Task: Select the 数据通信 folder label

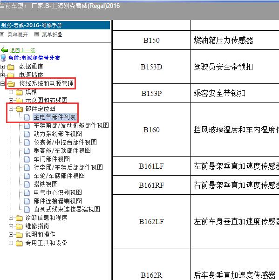Action: [31, 67]
